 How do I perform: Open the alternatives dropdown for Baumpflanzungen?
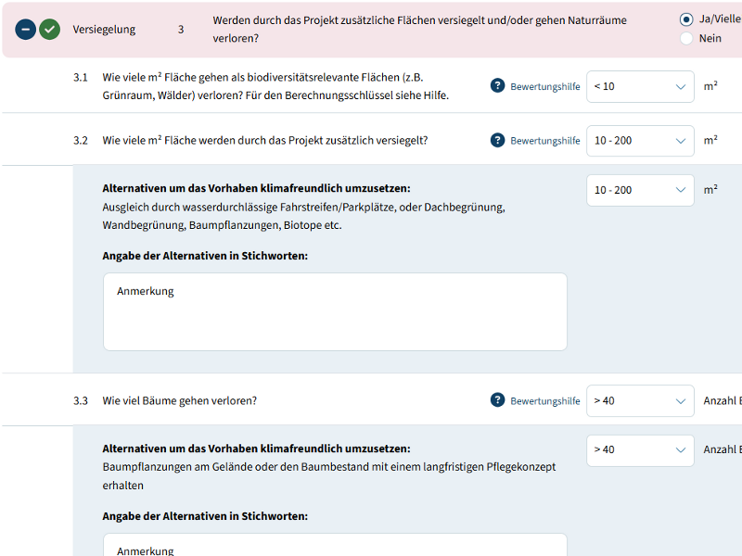click(x=640, y=449)
